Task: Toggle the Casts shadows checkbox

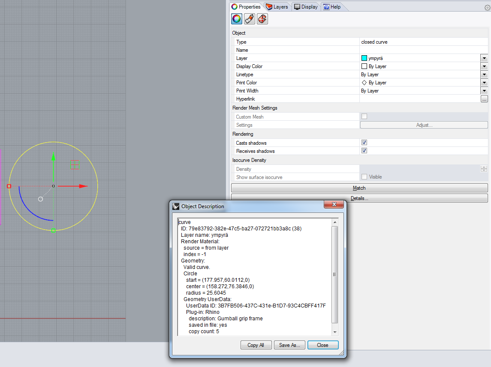Action: pyautogui.click(x=364, y=143)
